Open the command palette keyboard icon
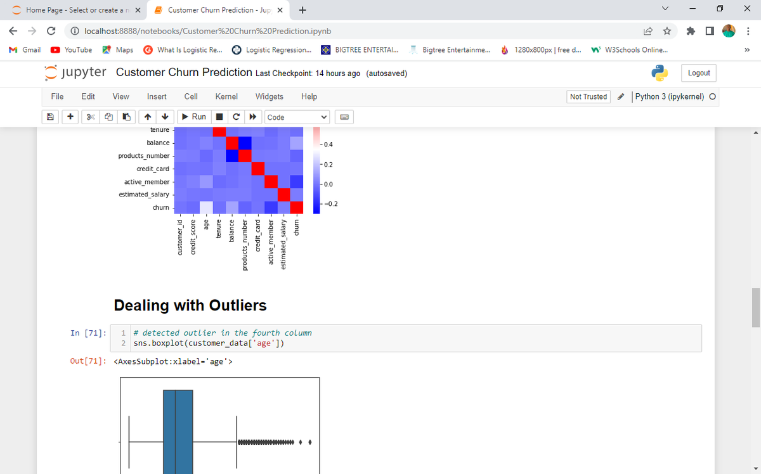761x474 pixels. tap(345, 117)
